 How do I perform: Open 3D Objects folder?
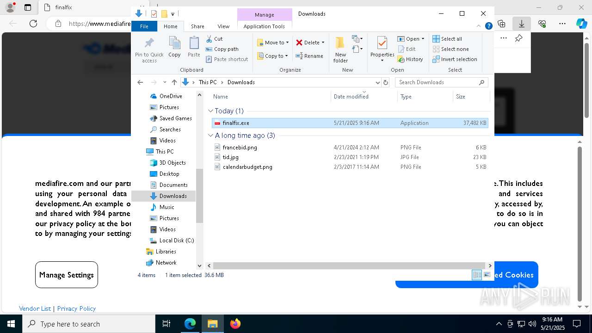pos(168,163)
